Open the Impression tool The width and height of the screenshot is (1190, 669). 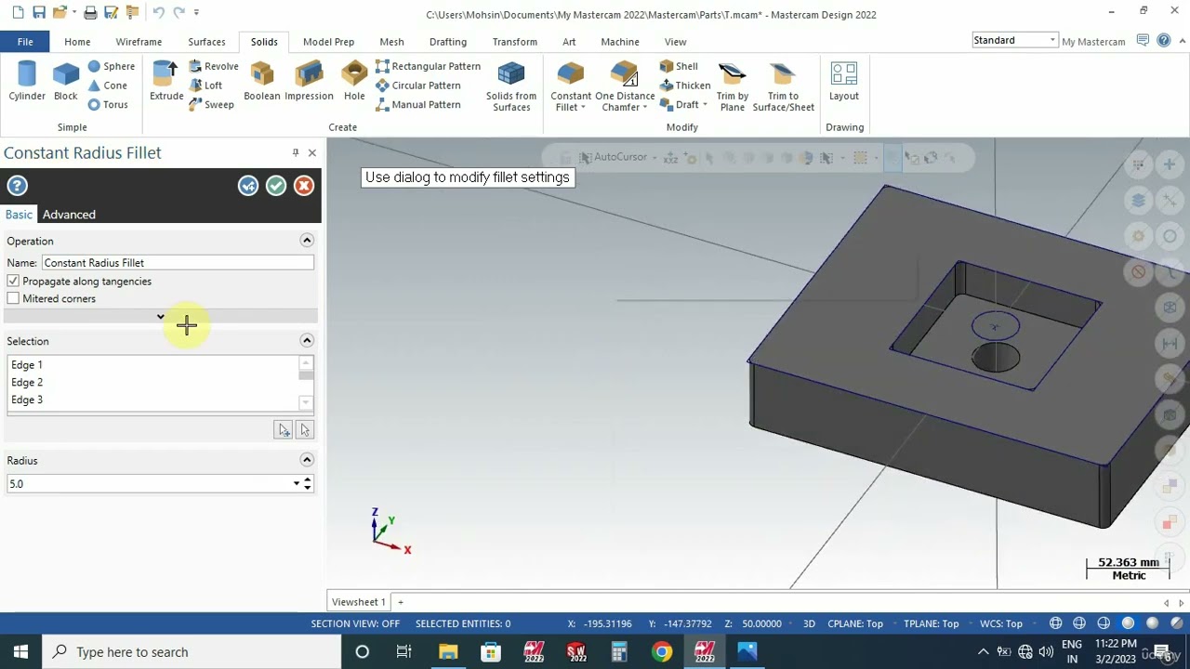tap(309, 81)
